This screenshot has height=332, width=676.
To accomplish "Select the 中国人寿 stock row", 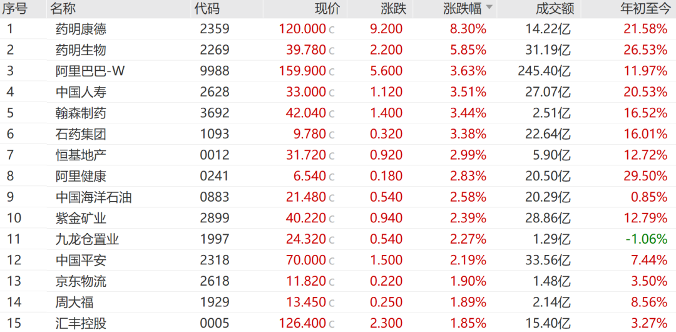I will point(81,92).
